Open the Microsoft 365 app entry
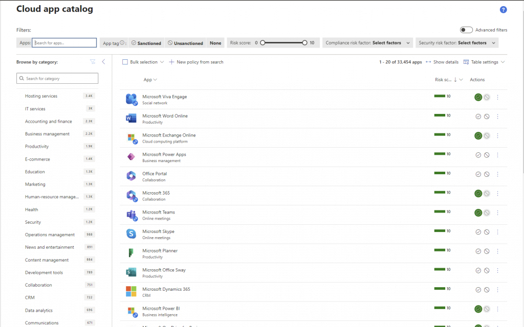The image size is (524, 327). [156, 193]
